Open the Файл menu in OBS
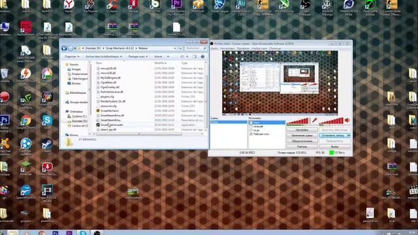Screen dimensions: 418x235 point(214,48)
